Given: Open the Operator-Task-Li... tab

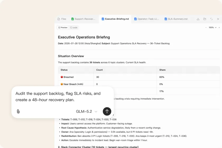Looking at the screenshot, I should 146,19.
